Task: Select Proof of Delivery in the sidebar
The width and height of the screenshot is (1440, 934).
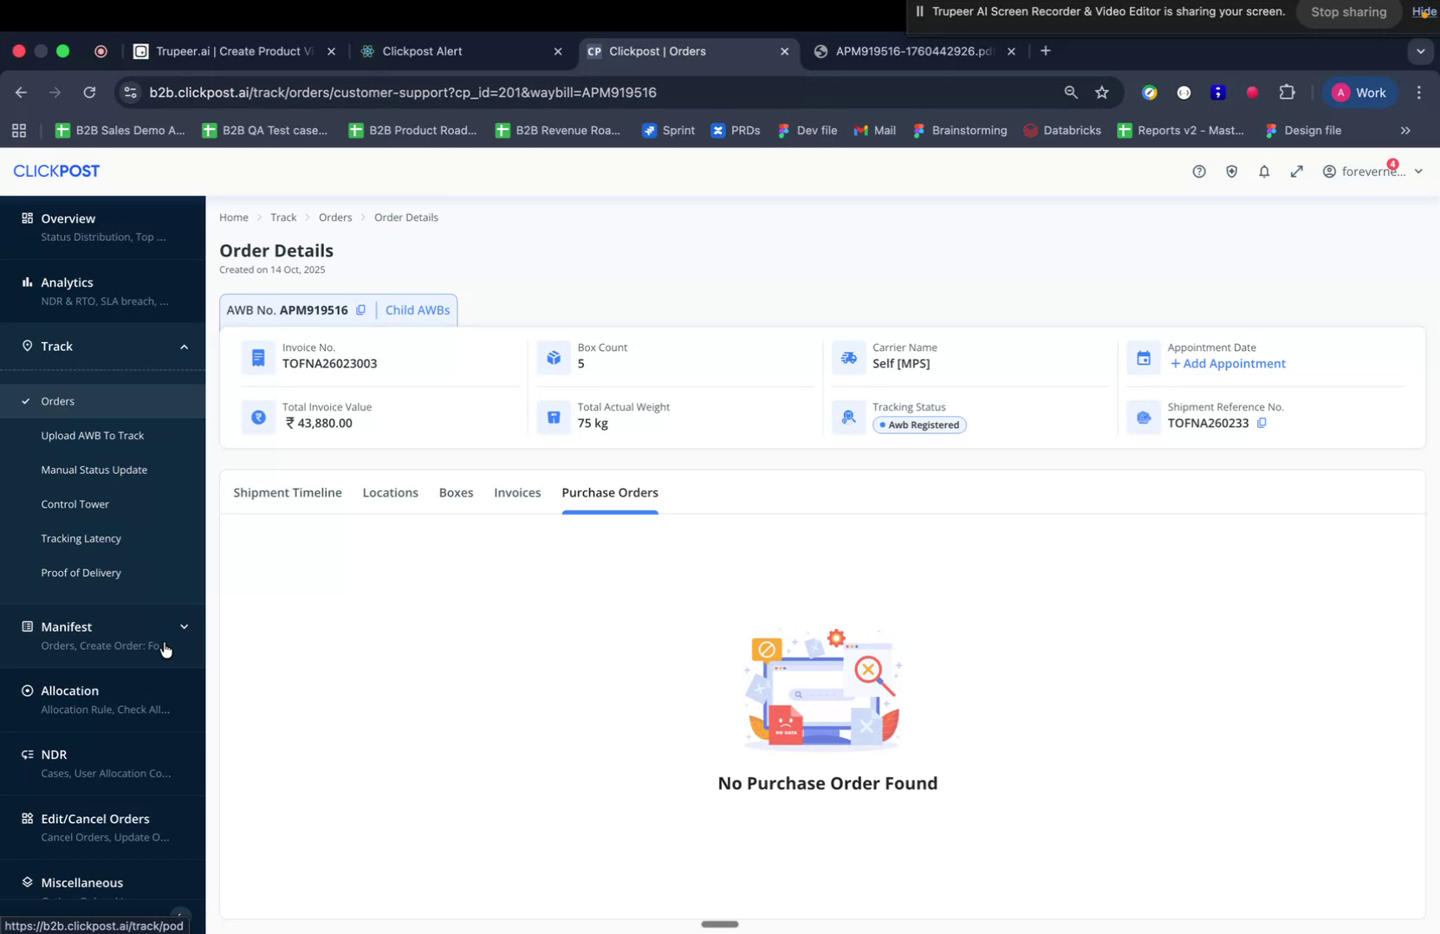Action: (x=81, y=573)
